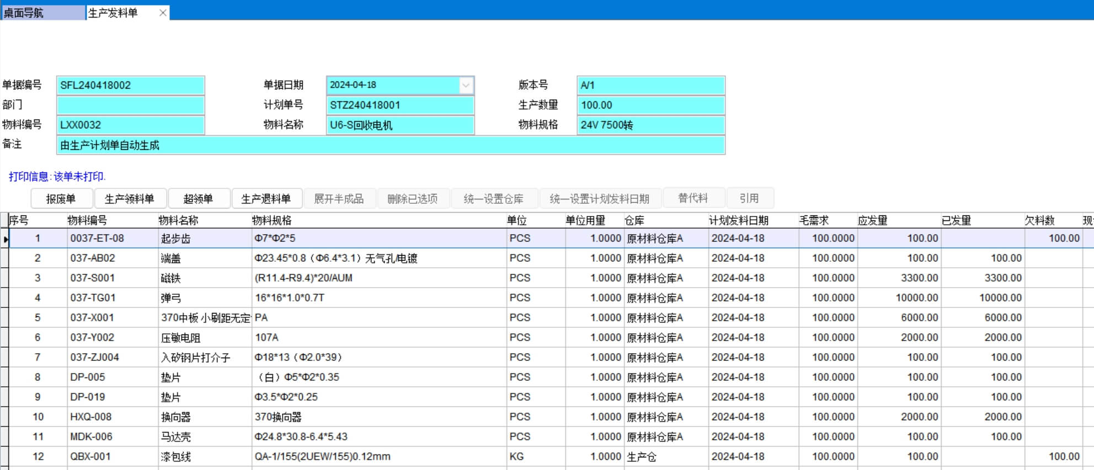This screenshot has height=470, width=1094.
Task: Focus the empty 部门 input field
Action: [x=130, y=105]
